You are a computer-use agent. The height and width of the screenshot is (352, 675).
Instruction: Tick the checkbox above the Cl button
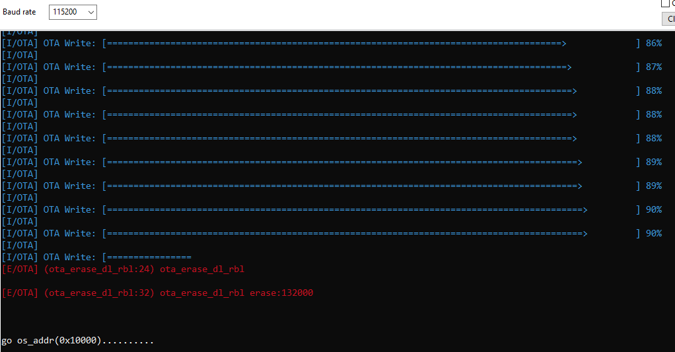pyautogui.click(x=665, y=3)
